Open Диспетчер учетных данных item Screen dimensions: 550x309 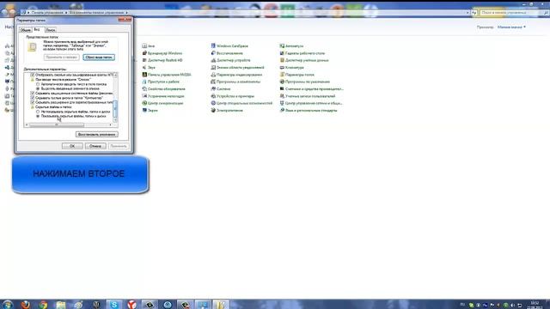point(304,60)
